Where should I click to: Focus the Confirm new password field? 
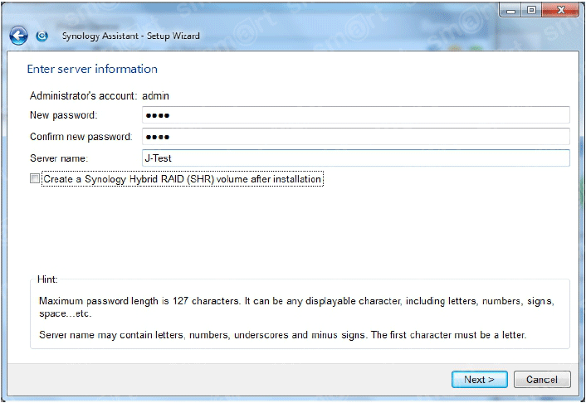356,137
